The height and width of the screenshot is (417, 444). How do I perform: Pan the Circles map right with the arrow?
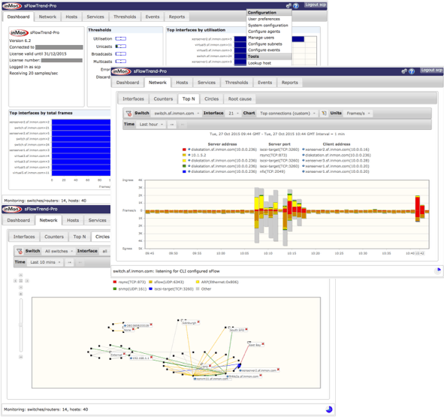coord(27,281)
